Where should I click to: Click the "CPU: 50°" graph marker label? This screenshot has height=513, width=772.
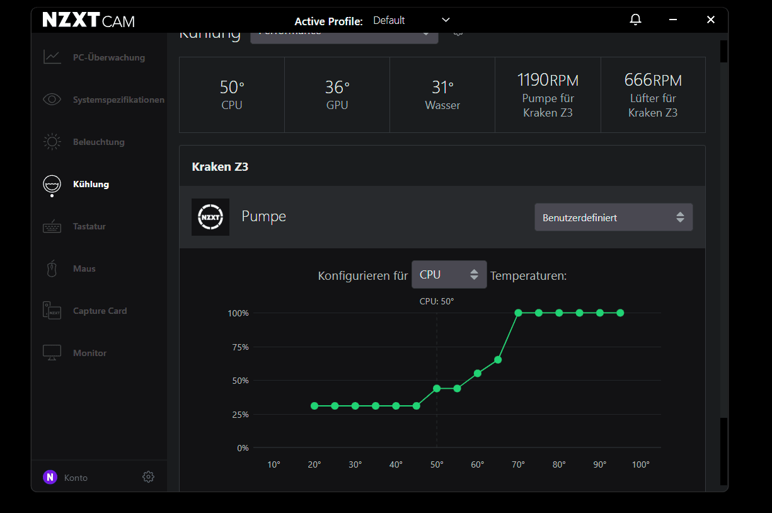click(x=437, y=301)
